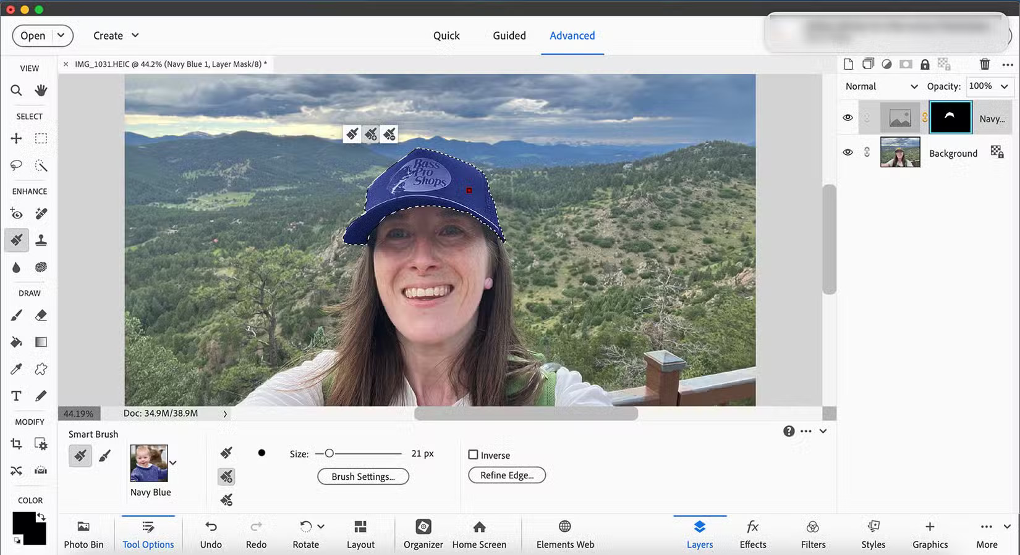Choose the Clone Stamp tool

(41, 240)
